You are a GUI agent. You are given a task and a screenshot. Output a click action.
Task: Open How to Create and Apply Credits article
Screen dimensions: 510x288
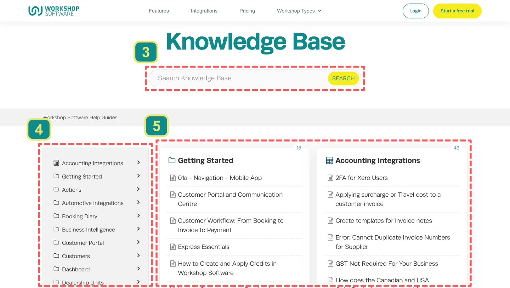click(227, 268)
